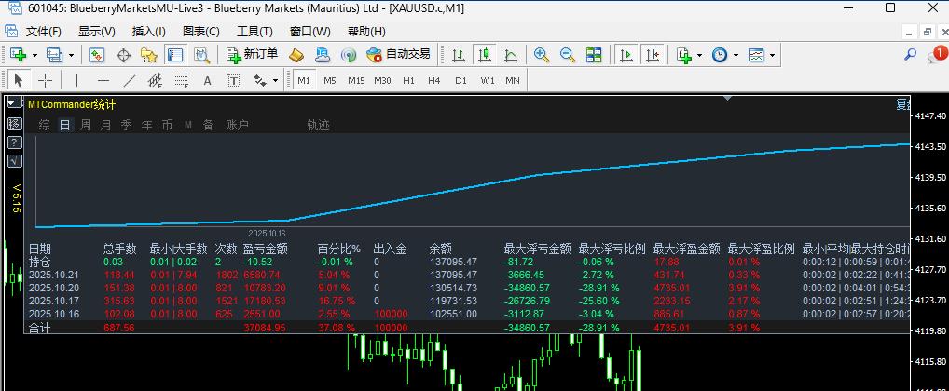949x391 pixels.
Task: Open the 显示(V) menu
Action: click(97, 32)
